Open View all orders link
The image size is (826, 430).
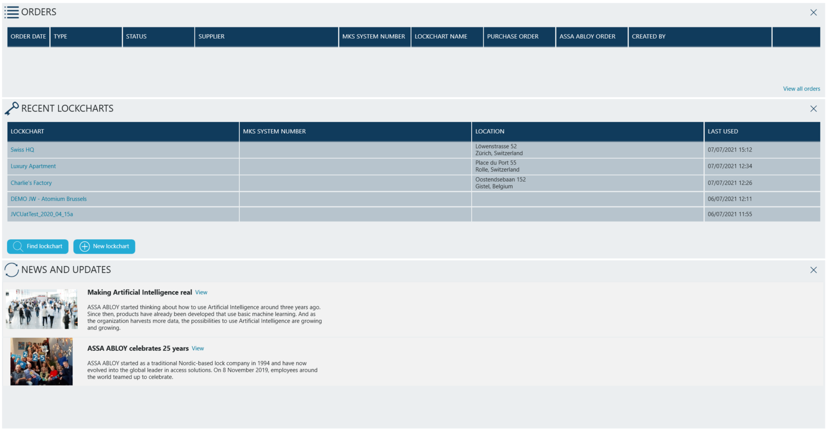801,89
